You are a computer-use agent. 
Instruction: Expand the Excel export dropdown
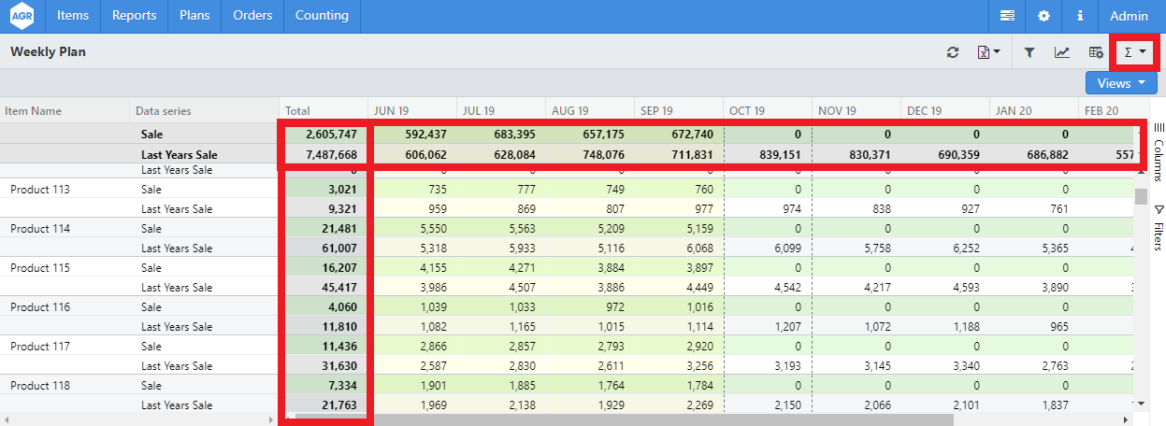coord(989,53)
